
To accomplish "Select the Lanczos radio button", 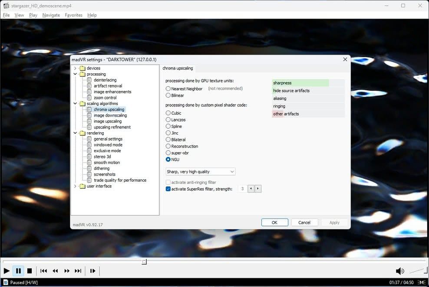I will coord(168,120).
